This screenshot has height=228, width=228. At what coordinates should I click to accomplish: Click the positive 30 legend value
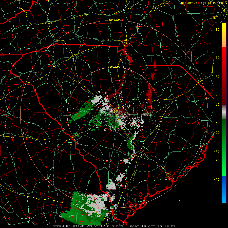coord(218,86)
